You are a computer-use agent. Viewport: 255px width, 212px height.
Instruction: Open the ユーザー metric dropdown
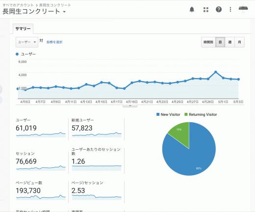pos(27,42)
